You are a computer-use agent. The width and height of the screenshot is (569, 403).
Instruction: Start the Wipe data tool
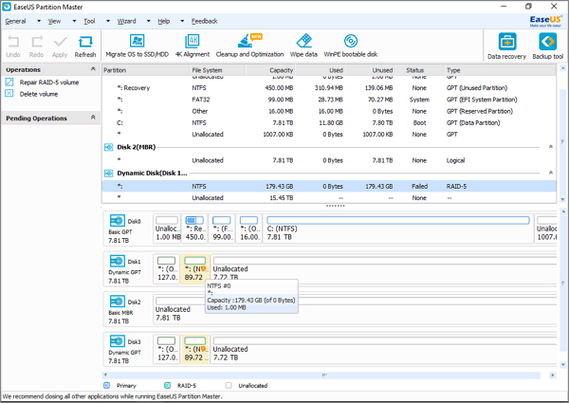pyautogui.click(x=303, y=46)
